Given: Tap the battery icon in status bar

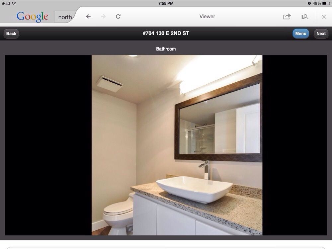Looking at the screenshot, I should tap(326, 3).
